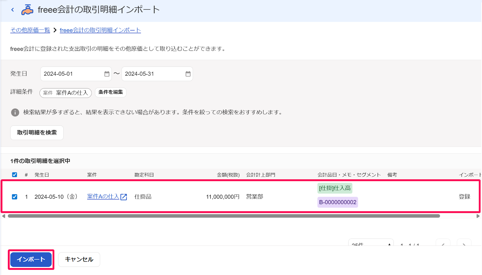Toggle the select-all header checkbox
Viewport: 482px width, 275px height.
coord(14,175)
